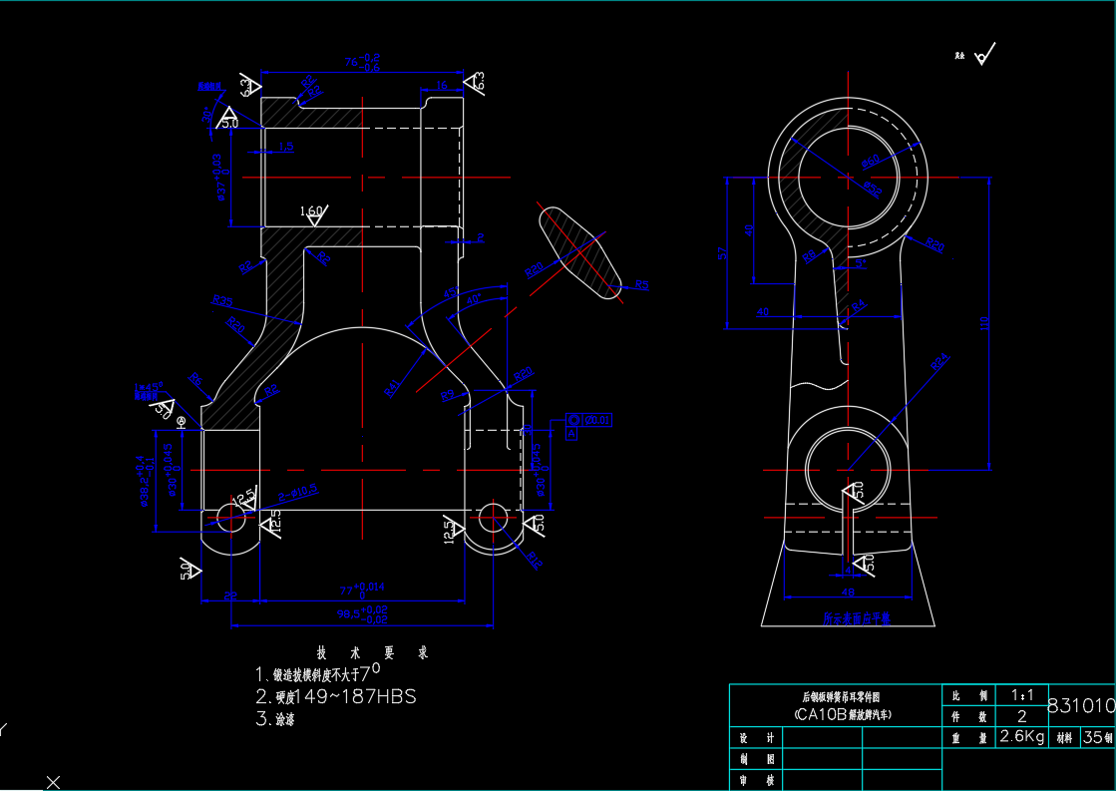Select the 1.60 surface roughness symbol
Viewport: 1116px width, 791px height.
click(313, 212)
